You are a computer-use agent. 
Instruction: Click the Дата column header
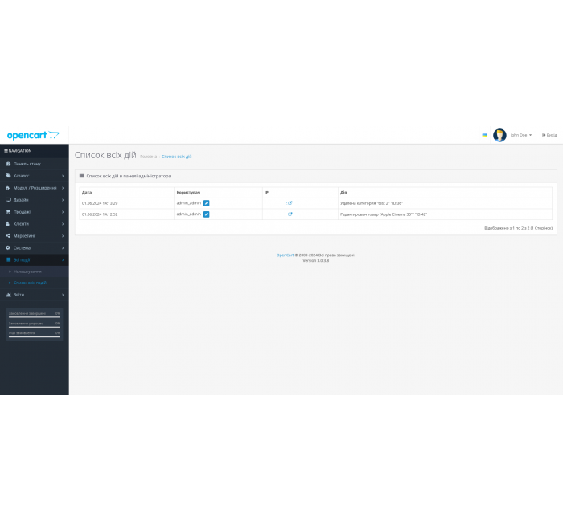tap(87, 193)
